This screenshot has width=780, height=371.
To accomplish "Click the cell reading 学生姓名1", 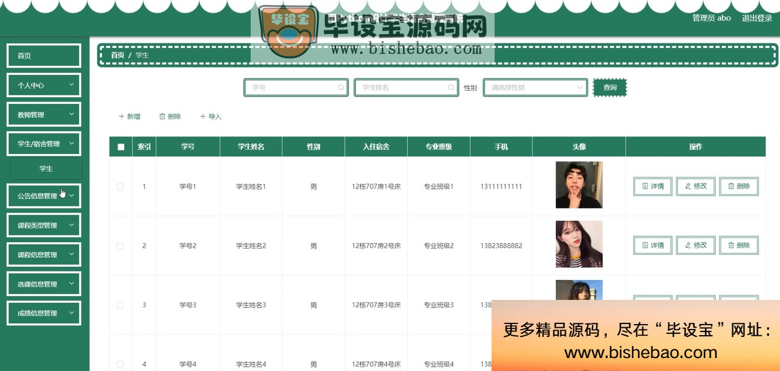I will [251, 186].
